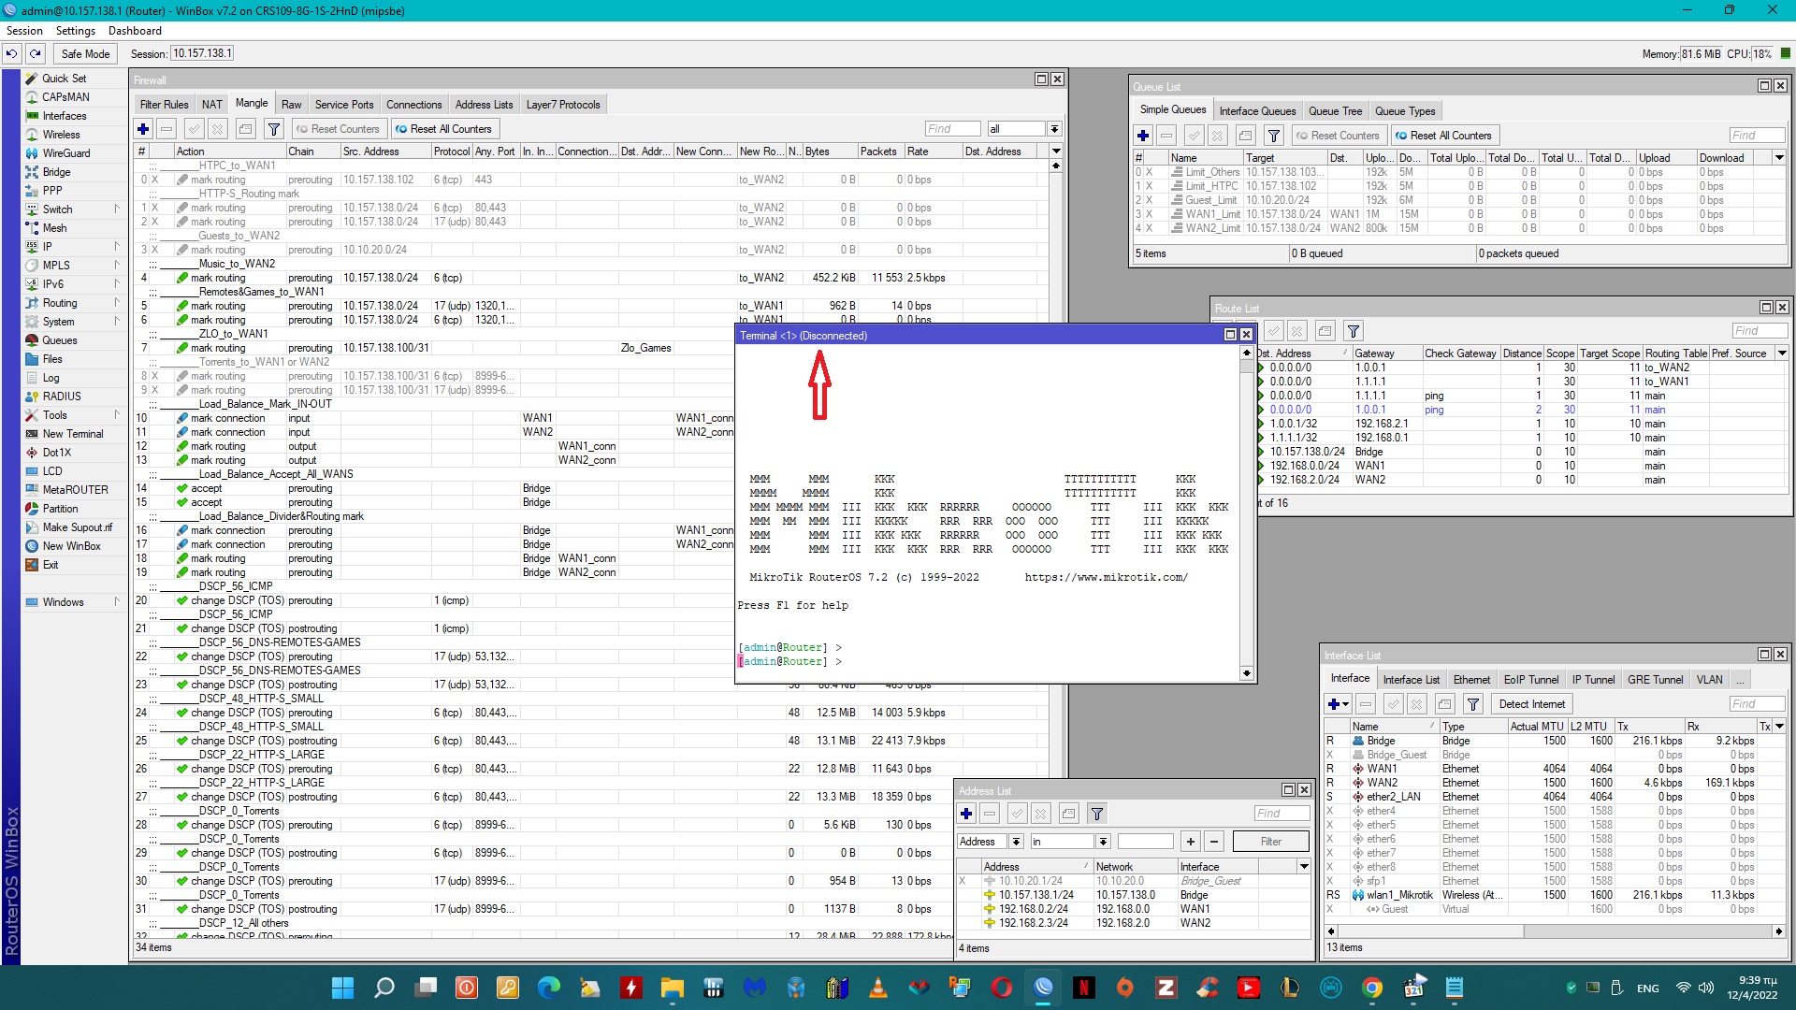This screenshot has width=1796, height=1010.
Task: Open the Address filter field dropdown
Action: tap(1016, 842)
